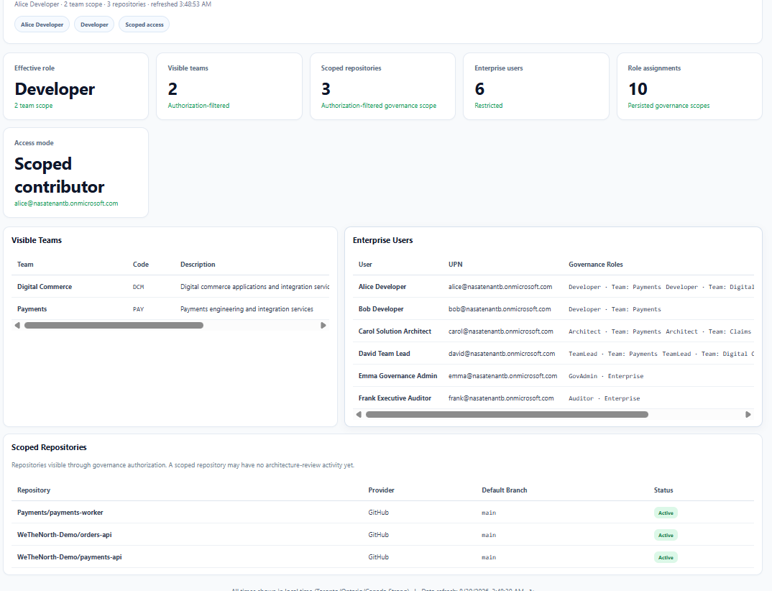
Task: Click Visible Teams horizontal scrollbar thumb
Action: 114,326
